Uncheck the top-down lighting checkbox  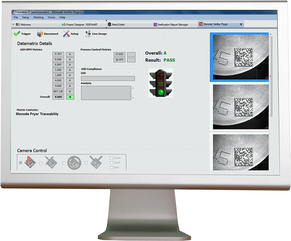point(21,163)
